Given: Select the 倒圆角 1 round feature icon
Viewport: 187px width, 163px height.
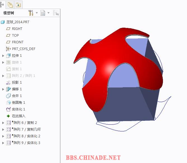Looking at the screenshot, I should click(8, 103).
